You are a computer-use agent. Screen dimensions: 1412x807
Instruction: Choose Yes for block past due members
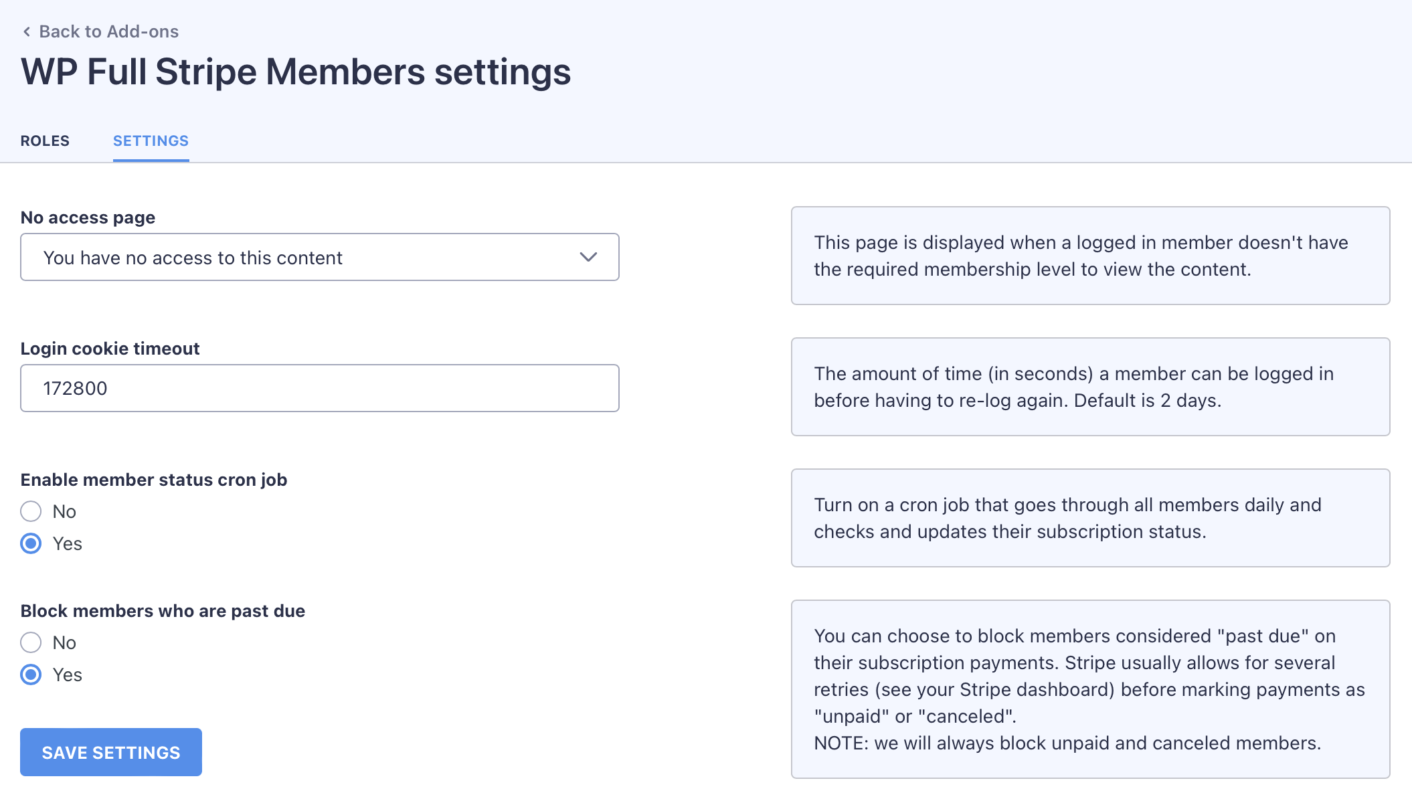pos(31,675)
